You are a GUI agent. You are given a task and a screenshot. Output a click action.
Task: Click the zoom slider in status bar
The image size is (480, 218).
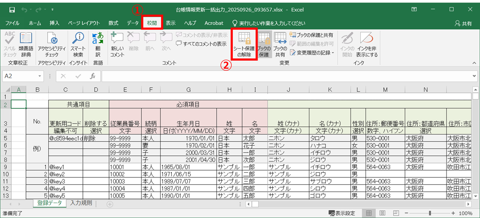pos(430,213)
